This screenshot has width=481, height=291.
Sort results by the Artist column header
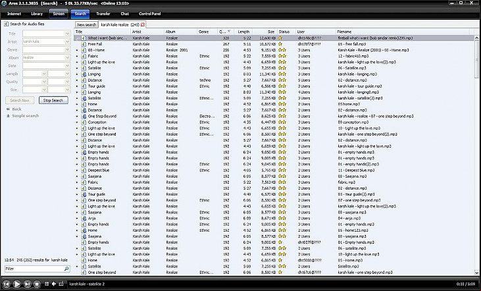pyautogui.click(x=147, y=32)
